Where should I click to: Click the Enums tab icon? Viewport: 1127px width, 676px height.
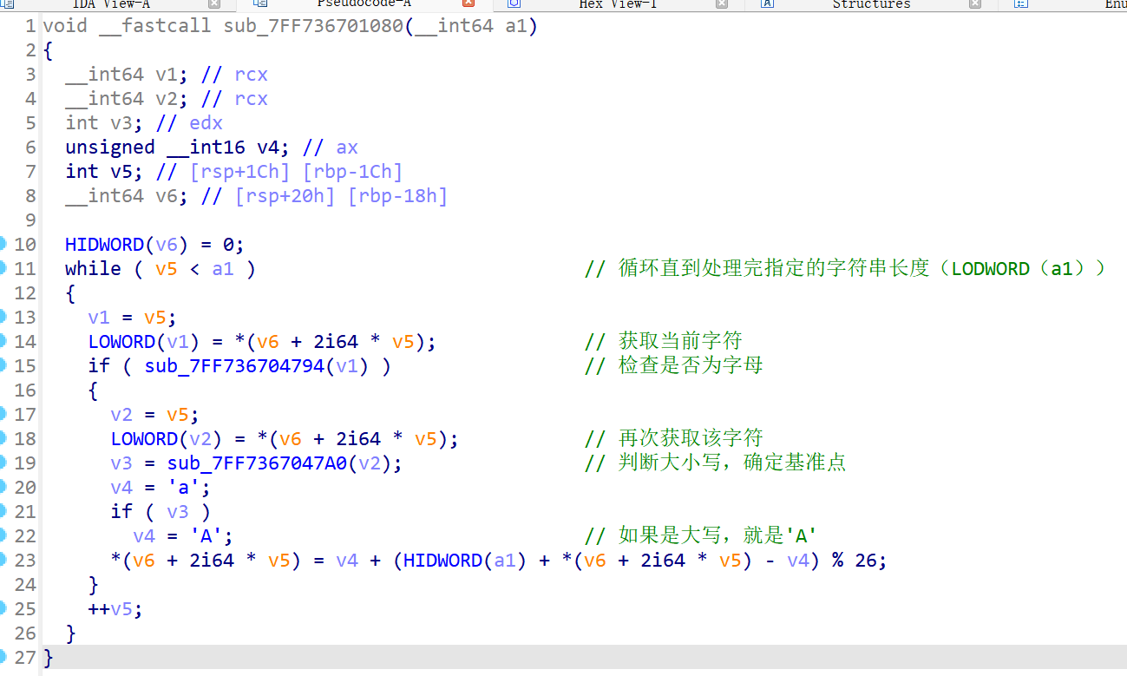[x=1019, y=5]
